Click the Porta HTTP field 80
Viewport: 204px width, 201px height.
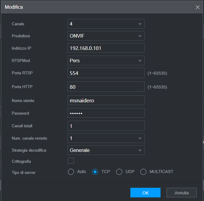tap(106, 87)
